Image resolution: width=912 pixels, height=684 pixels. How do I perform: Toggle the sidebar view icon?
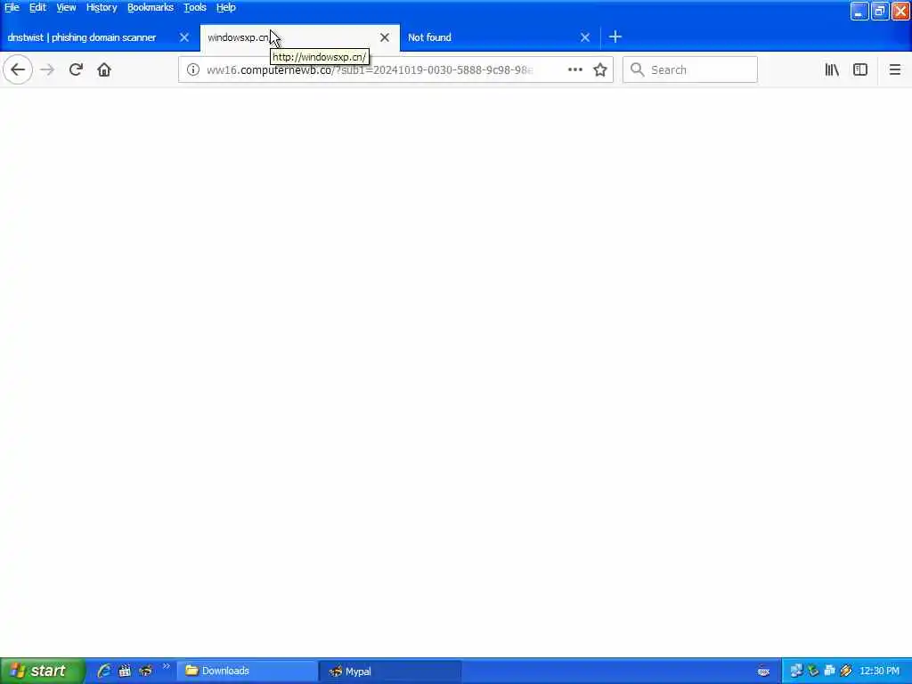[x=860, y=69]
